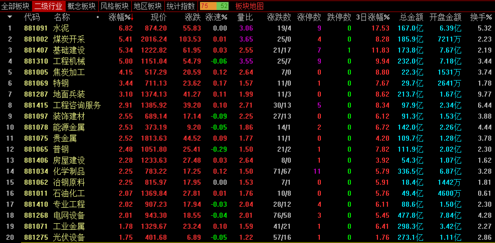Open the 贵金属 sector

(65, 138)
